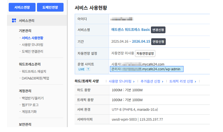Click UTF-8 (PHP8.4, mariadb-10.x) value

[x=135, y=109]
